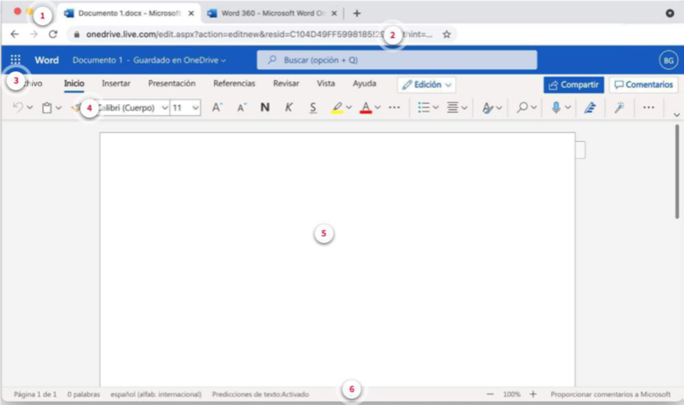Click the undo arrow icon
Screen dimensions: 684x405
tap(18, 107)
